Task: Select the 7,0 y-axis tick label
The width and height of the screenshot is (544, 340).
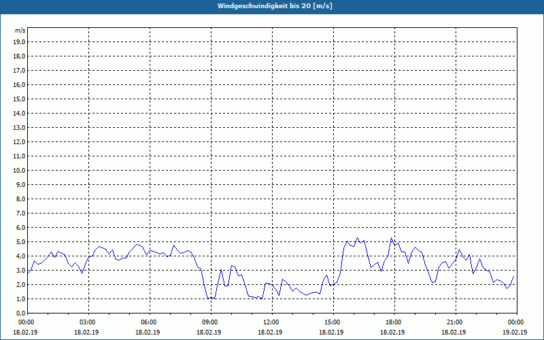Action: pyautogui.click(x=20, y=214)
